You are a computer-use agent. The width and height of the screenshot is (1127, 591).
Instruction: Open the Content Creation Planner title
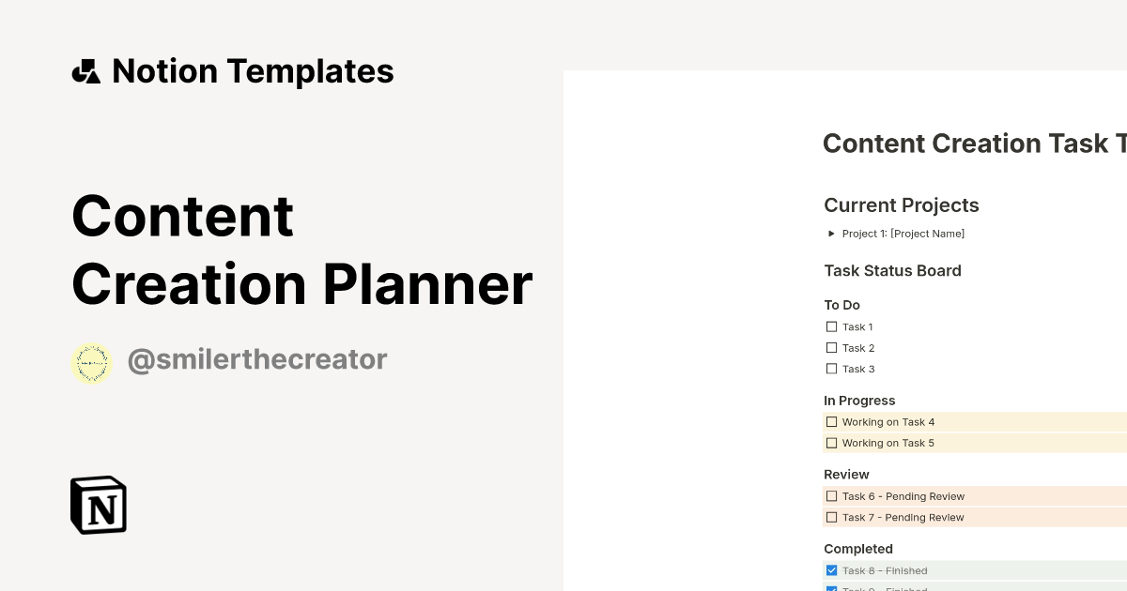301,249
